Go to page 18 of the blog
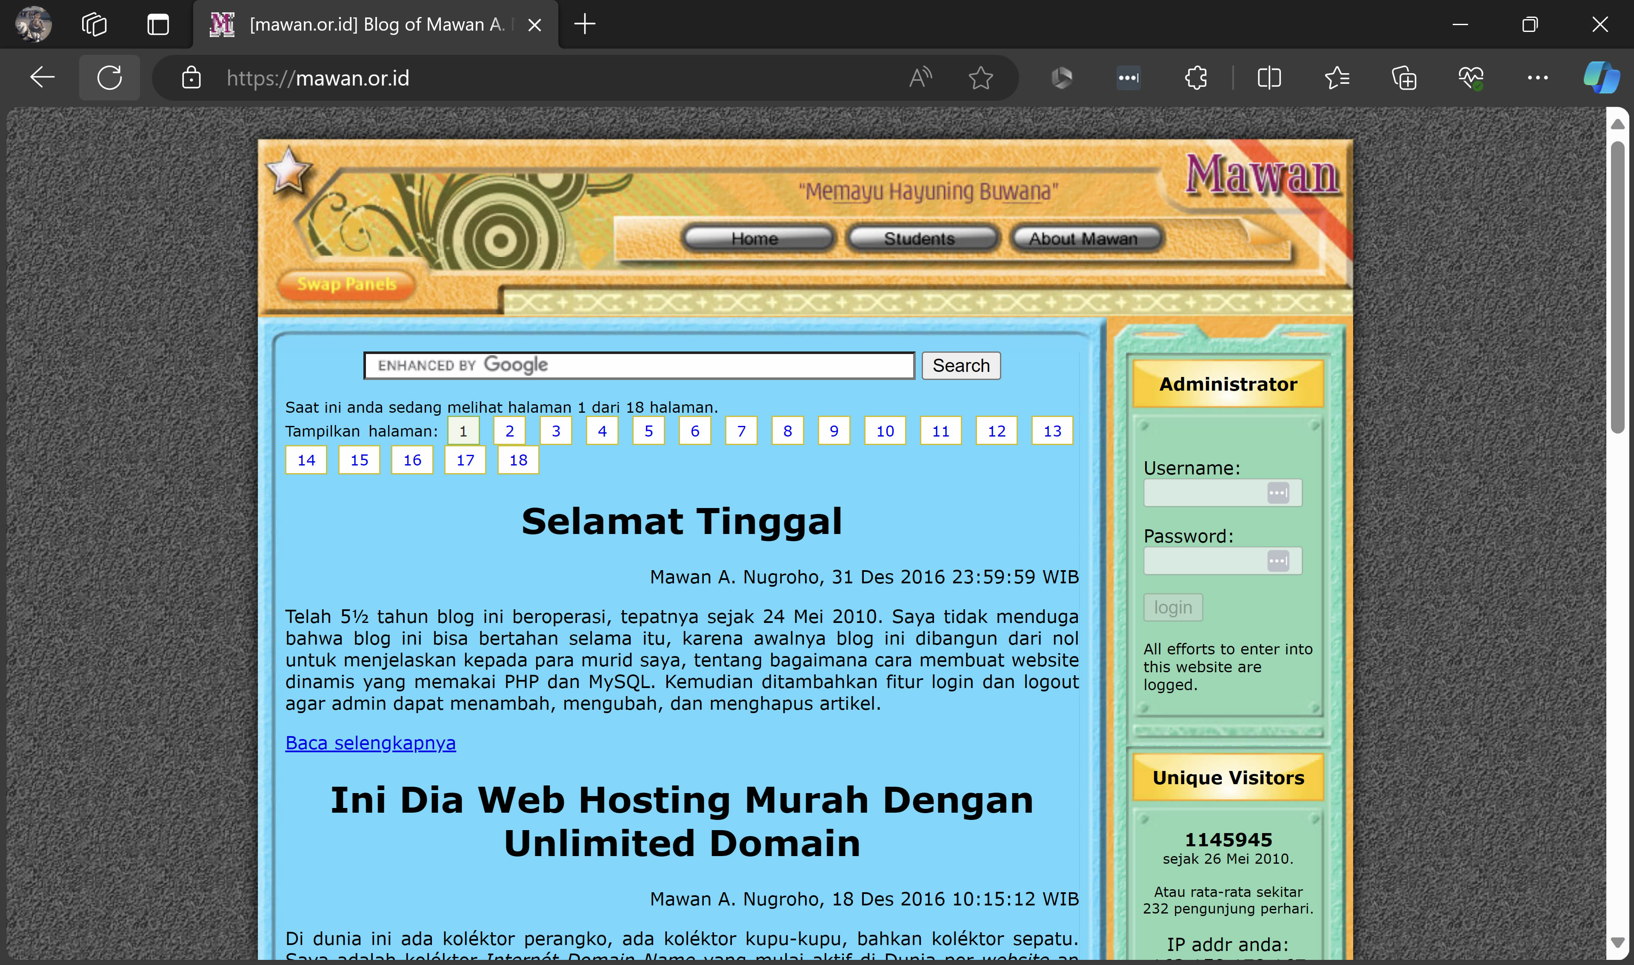The image size is (1634, 965). tap(517, 460)
